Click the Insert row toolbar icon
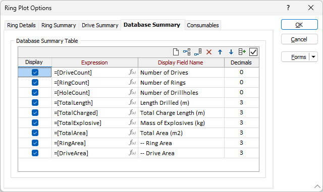The image size is (323, 192). 187,52
